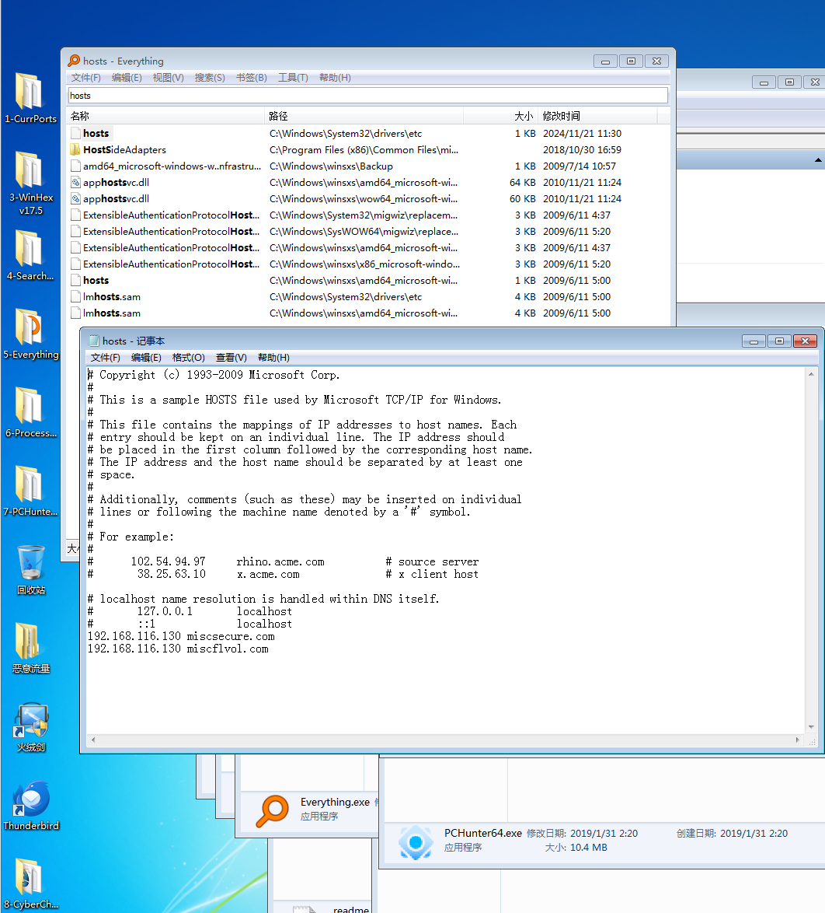
Task: Select hosts result dated 2009/6/11 5:00
Action: [x=367, y=280]
